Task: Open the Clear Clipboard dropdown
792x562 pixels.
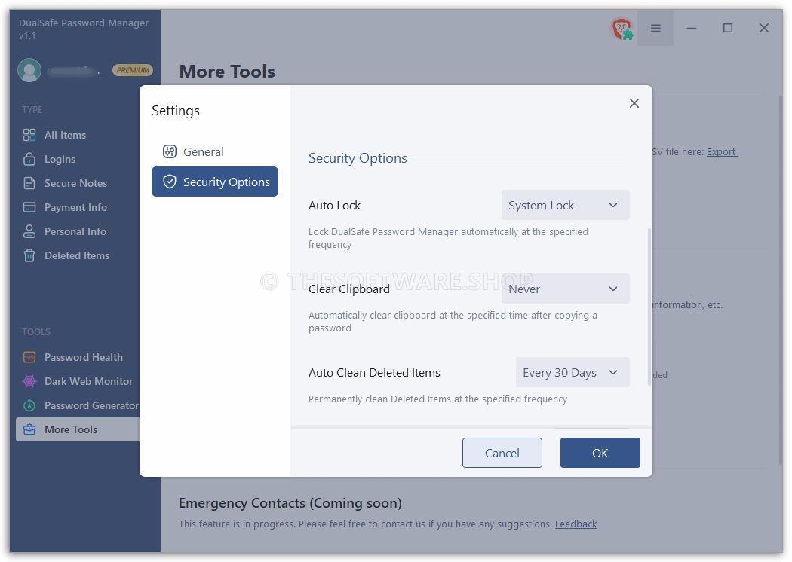Action: [565, 289]
